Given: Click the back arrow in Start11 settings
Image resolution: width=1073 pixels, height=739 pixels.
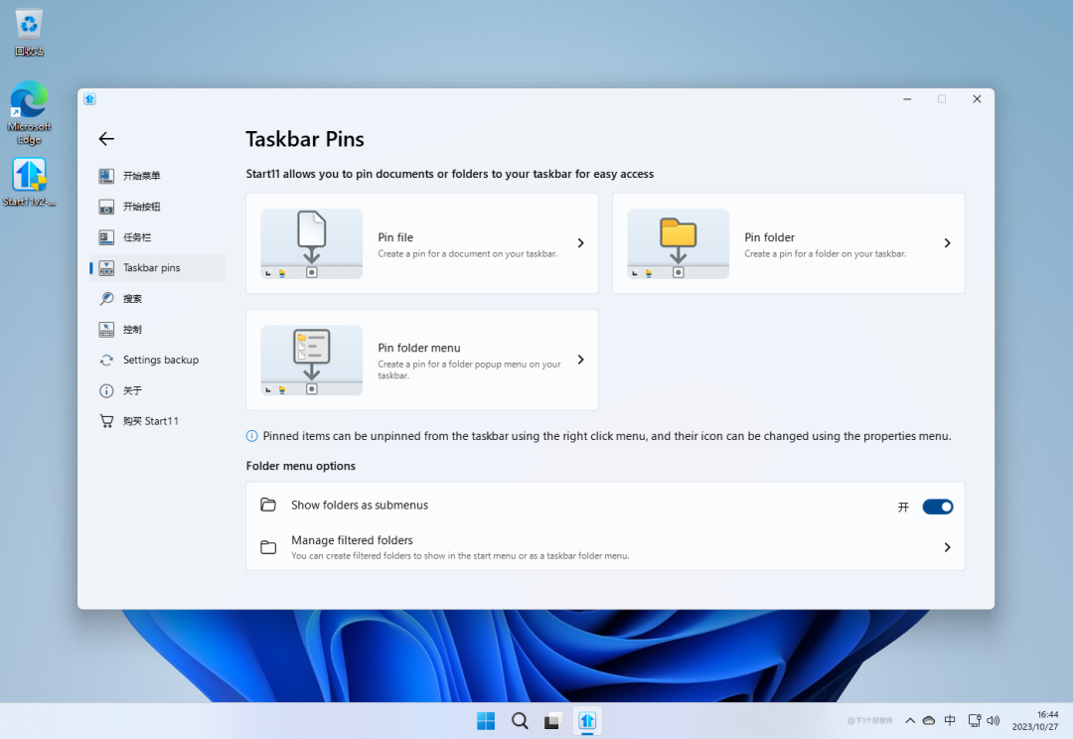Looking at the screenshot, I should (106, 139).
